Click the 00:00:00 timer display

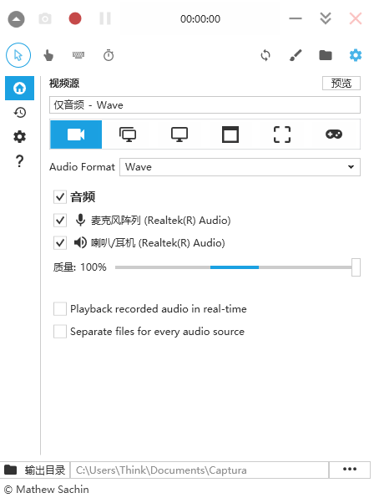(x=200, y=19)
